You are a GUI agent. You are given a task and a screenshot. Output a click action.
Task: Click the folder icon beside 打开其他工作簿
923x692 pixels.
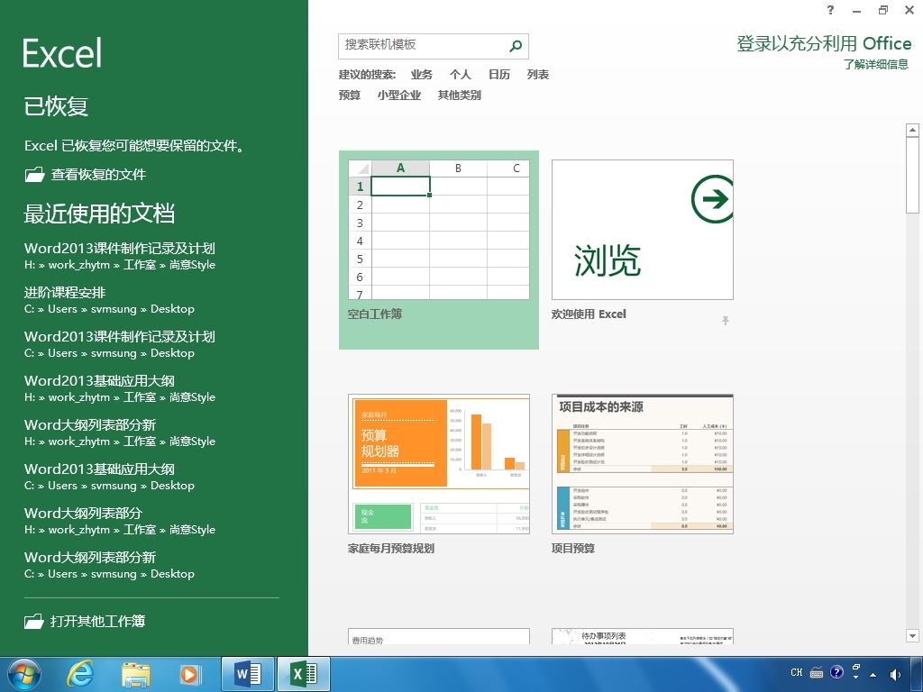click(x=34, y=622)
